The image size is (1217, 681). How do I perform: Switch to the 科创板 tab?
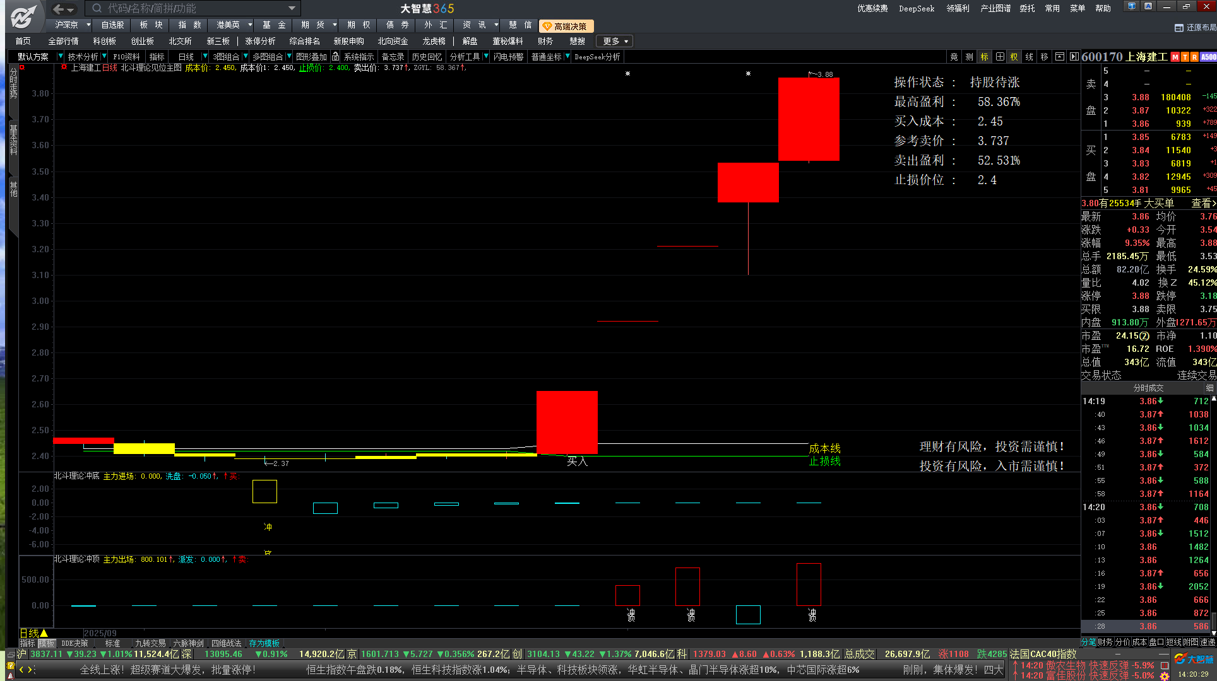[x=104, y=41]
